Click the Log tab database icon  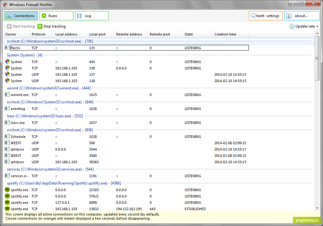pyautogui.click(x=79, y=16)
